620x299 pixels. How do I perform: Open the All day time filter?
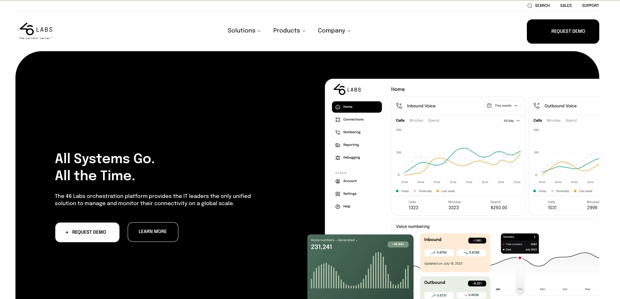click(x=511, y=121)
